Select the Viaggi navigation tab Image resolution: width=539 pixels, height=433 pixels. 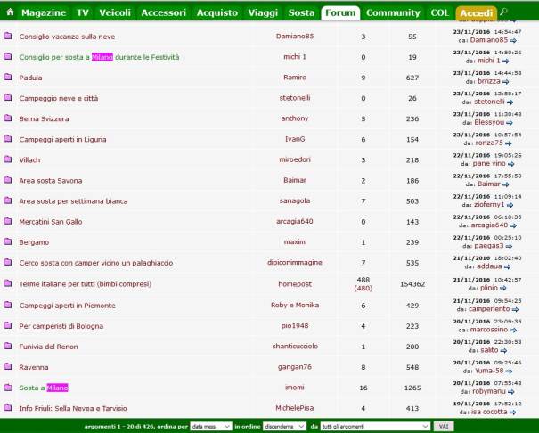[262, 13]
